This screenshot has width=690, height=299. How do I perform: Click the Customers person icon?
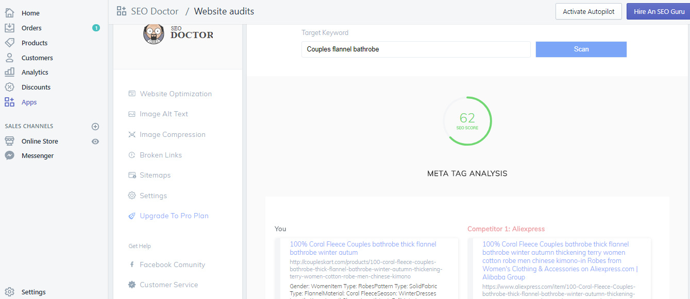9,58
